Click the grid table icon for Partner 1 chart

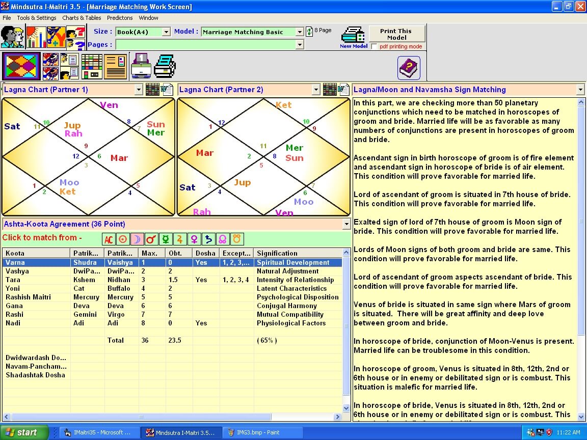coord(152,90)
